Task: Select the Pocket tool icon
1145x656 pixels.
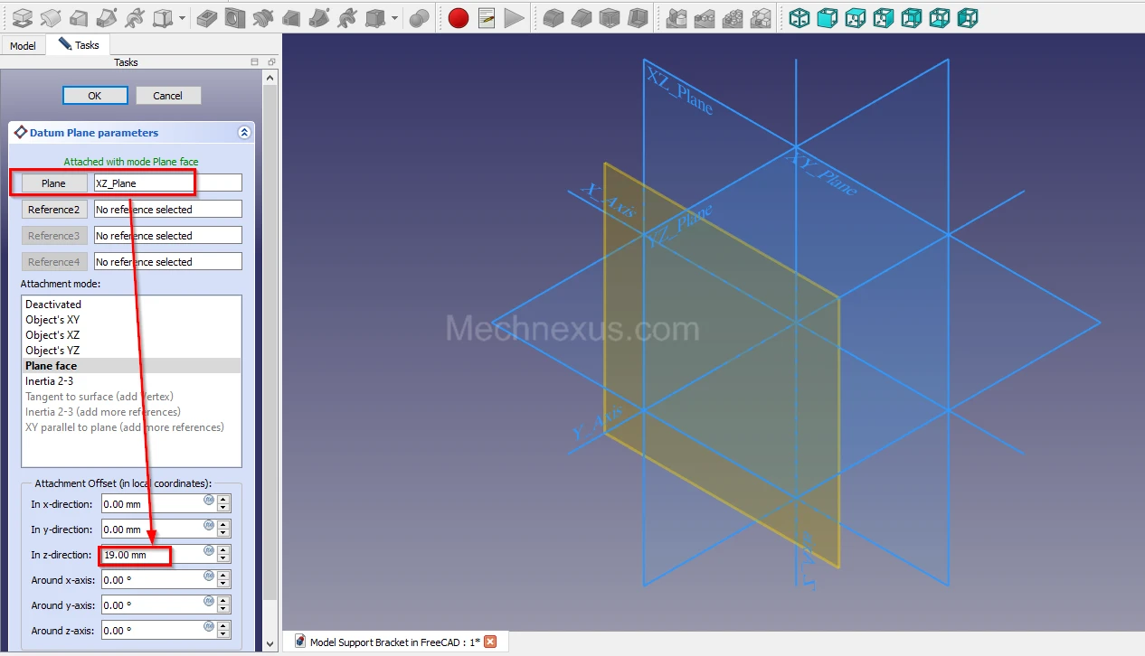Action: point(207,17)
